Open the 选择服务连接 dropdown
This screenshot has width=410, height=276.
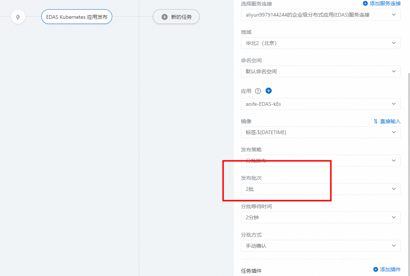coord(321,15)
